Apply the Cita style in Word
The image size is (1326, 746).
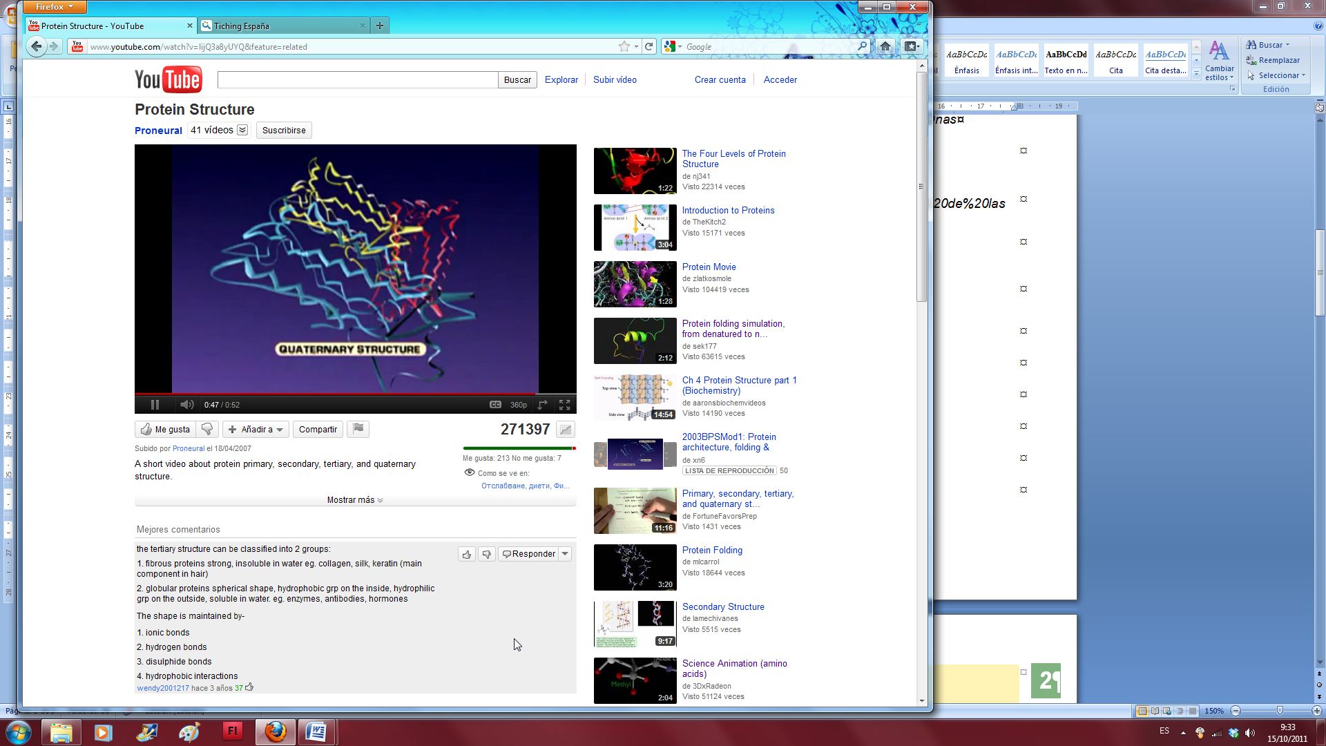coord(1116,61)
